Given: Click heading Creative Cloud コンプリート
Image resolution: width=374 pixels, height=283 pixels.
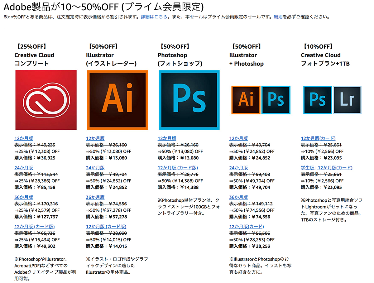Looking at the screenshot, I should [x=34, y=60].
